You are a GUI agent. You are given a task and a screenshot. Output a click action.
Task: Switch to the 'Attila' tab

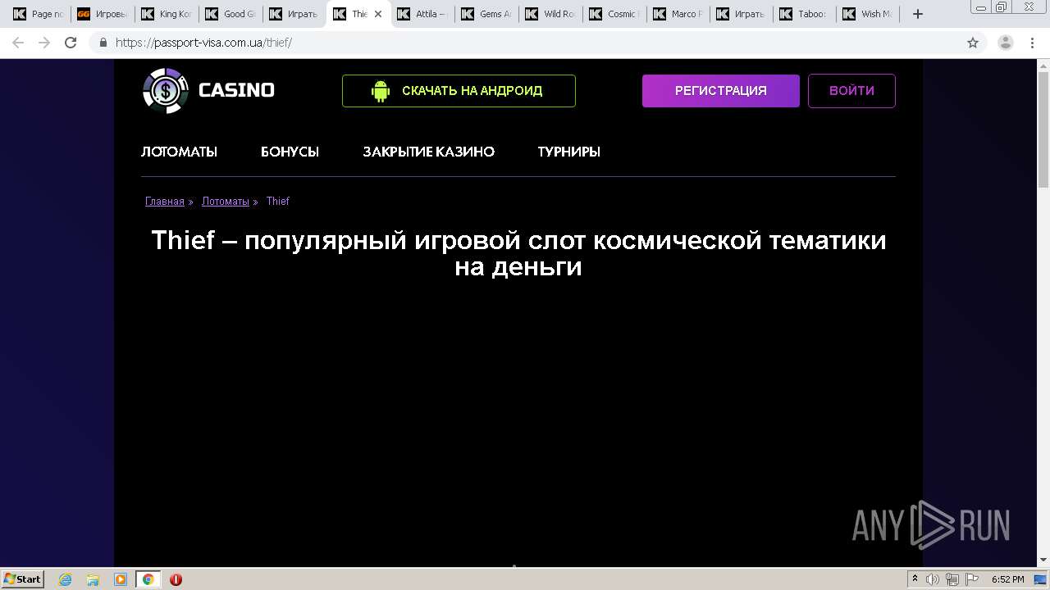coord(422,14)
